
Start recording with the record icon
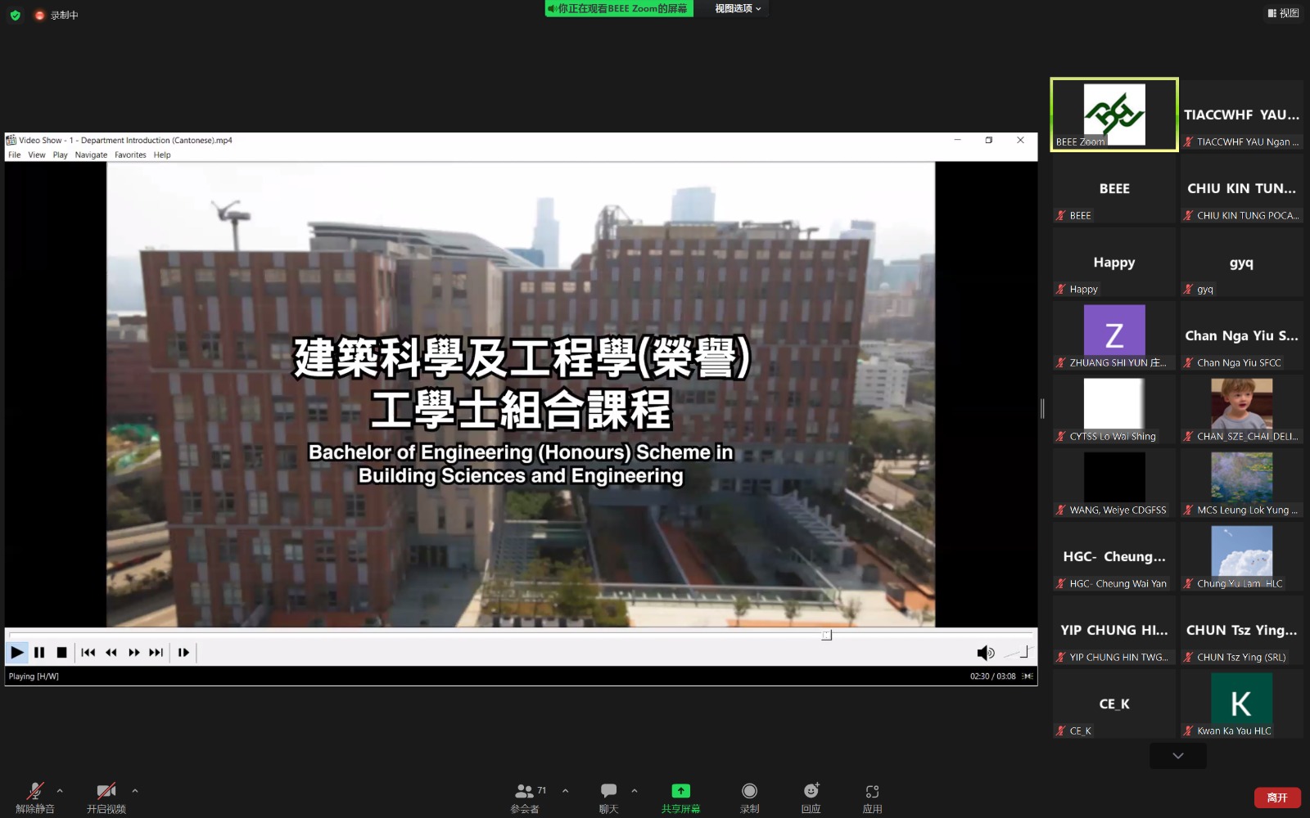[749, 797]
